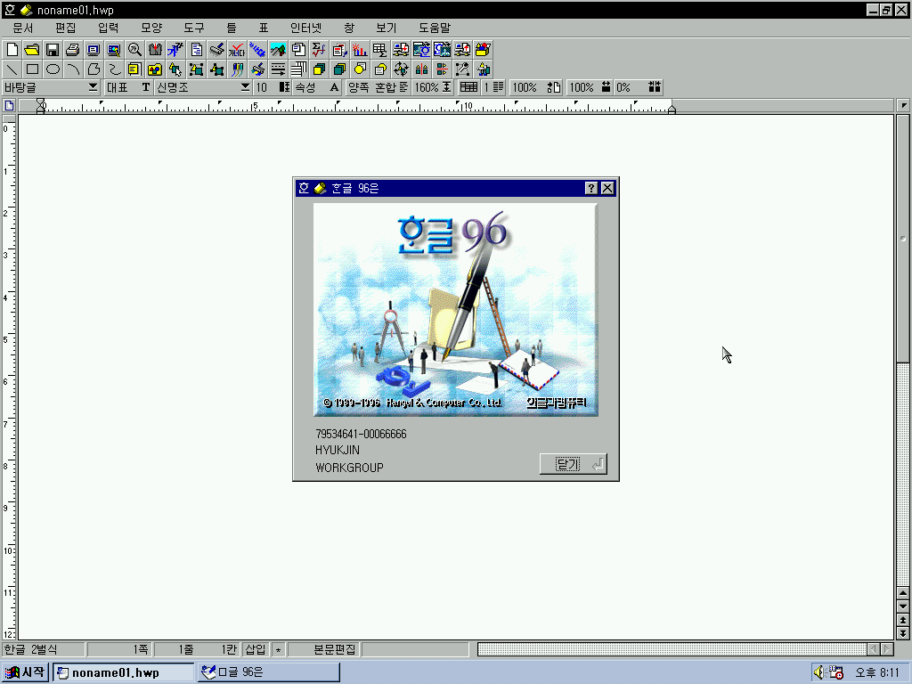Select the object pointer selection tool
Viewport: 912px width, 684px height.
pyautogui.click(x=175, y=69)
